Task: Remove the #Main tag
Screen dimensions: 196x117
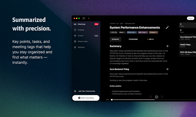Action: tap(124, 32)
